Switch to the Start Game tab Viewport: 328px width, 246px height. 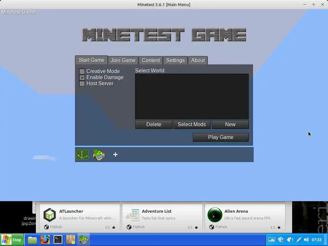pos(91,60)
